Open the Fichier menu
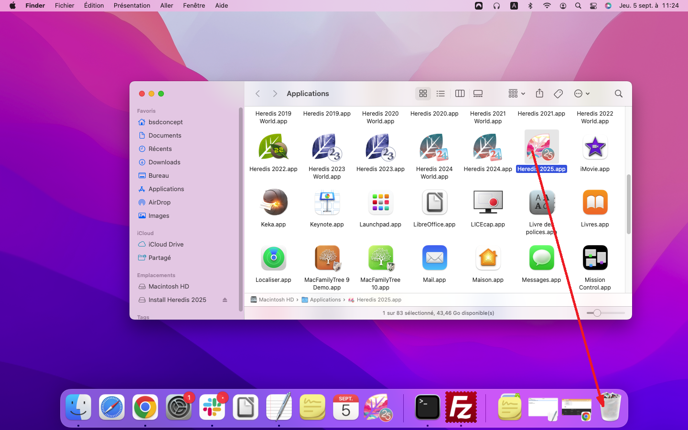 [64, 6]
